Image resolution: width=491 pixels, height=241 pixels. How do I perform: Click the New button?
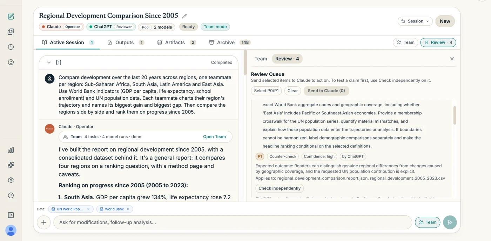(445, 21)
